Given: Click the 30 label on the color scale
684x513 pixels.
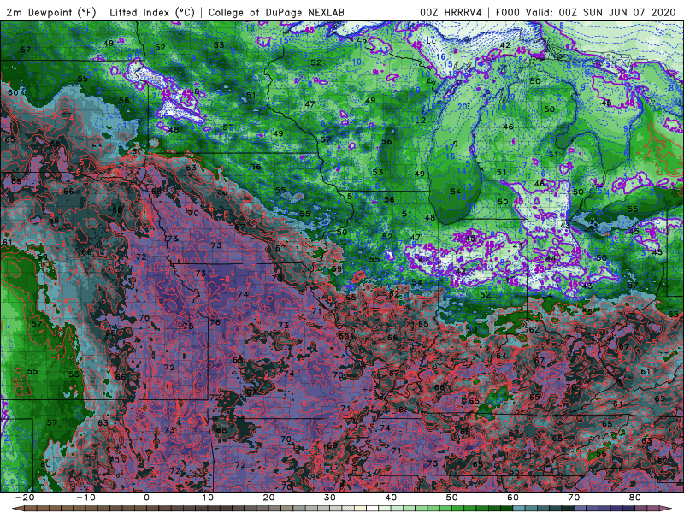Looking at the screenshot, I should pos(330,498).
